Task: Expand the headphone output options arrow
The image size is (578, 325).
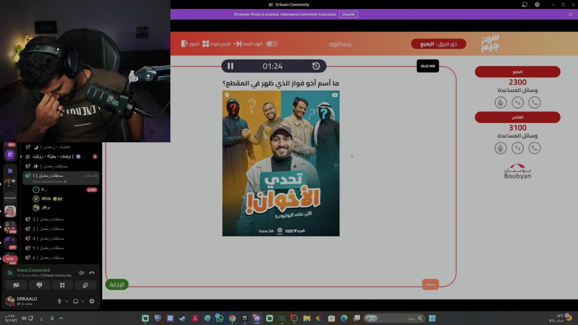Action: 82,301
